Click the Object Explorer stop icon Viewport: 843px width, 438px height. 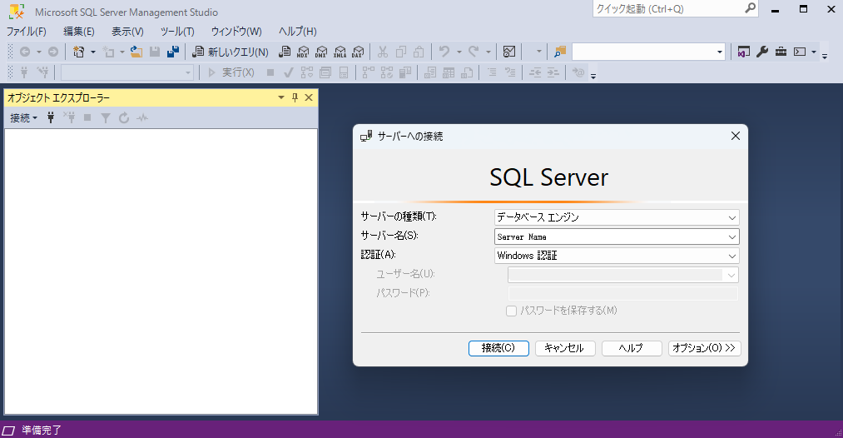87,117
